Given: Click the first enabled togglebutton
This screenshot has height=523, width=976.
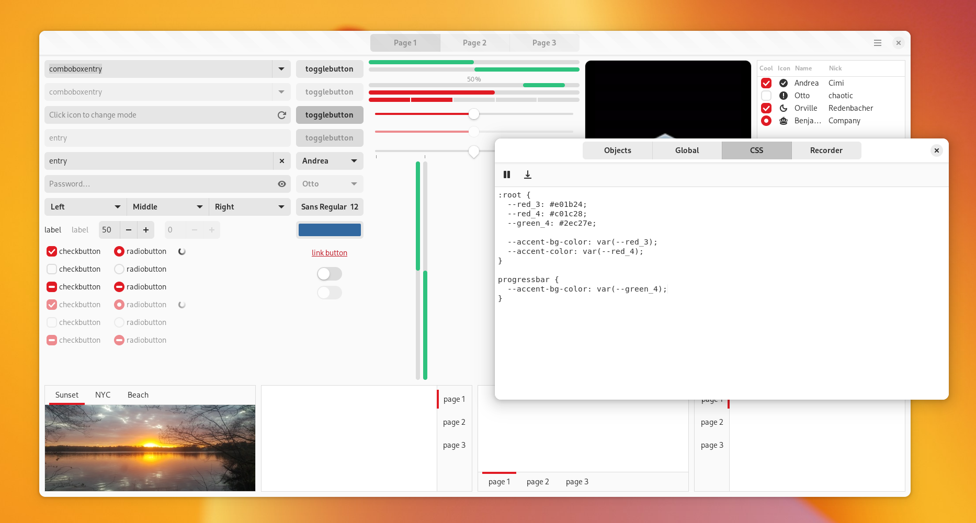Looking at the screenshot, I should tap(330, 69).
